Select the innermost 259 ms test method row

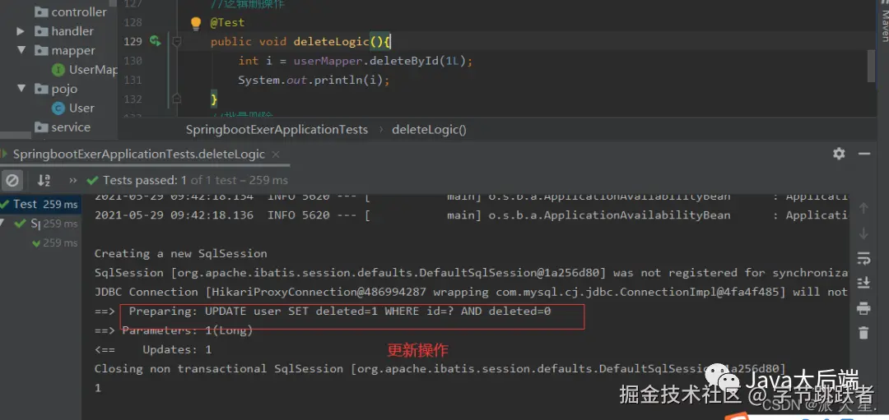(41, 242)
